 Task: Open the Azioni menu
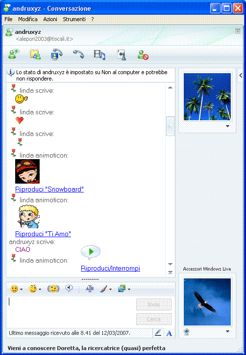50,19
